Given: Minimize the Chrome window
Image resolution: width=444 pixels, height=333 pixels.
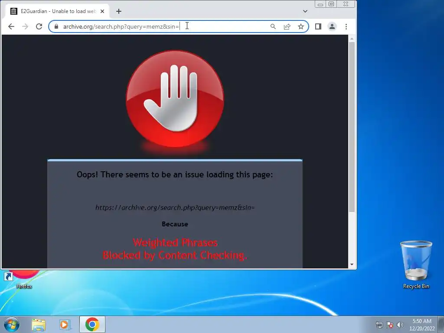Looking at the screenshot, I should point(320,4).
